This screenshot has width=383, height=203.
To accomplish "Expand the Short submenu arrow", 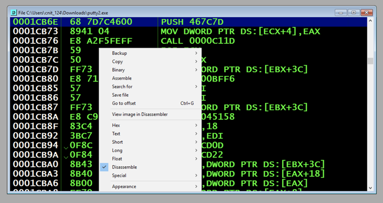I will click(196, 142).
